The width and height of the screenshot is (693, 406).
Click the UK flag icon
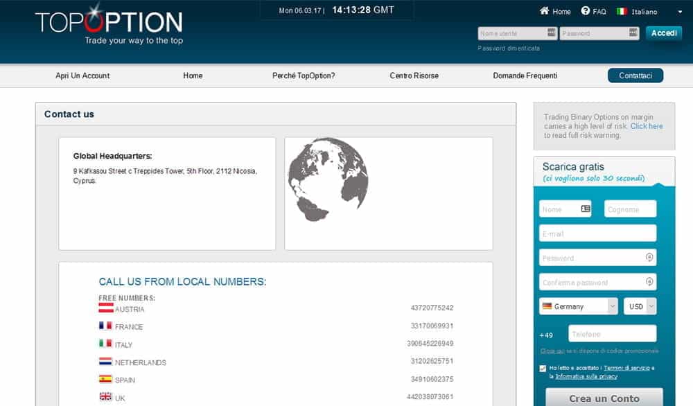pyautogui.click(x=105, y=397)
